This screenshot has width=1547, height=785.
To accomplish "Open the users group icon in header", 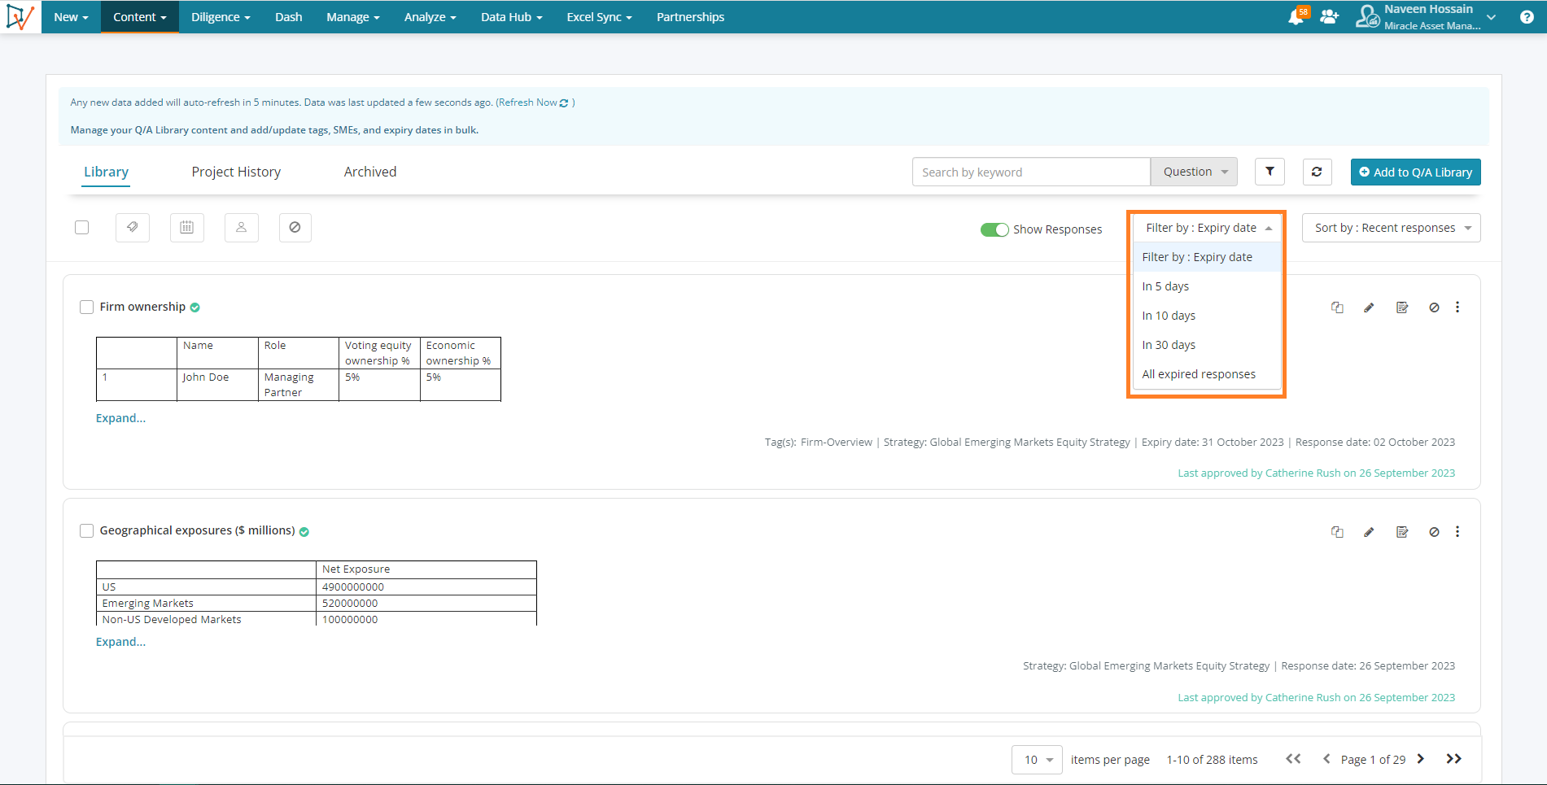I will coord(1330,17).
